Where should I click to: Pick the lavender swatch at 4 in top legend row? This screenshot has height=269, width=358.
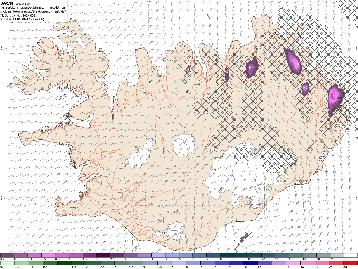point(158,255)
